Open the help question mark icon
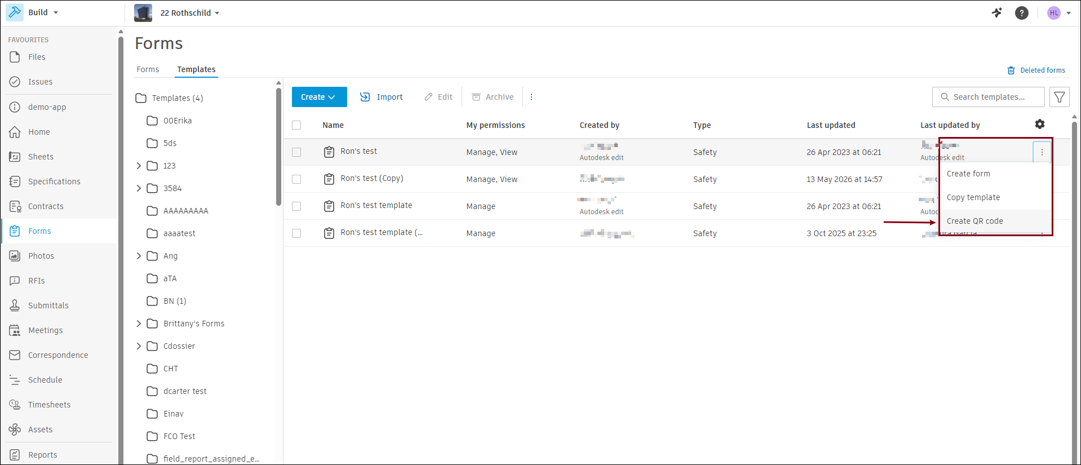This screenshot has width=1081, height=465. pos(1022,12)
